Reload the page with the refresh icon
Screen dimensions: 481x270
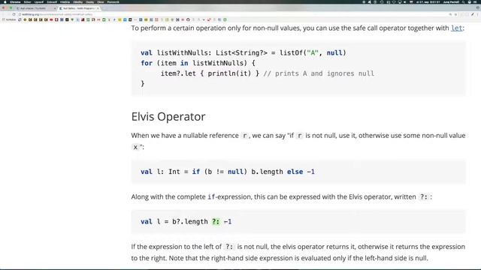[14, 14]
